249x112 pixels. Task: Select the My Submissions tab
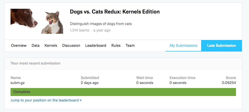[183, 45]
